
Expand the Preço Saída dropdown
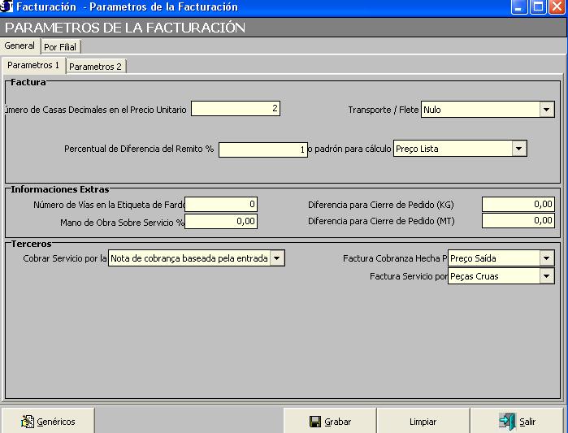(546, 258)
